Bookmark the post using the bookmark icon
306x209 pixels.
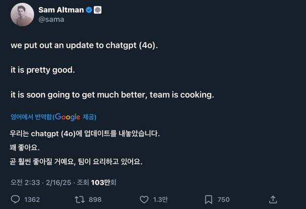point(208,199)
